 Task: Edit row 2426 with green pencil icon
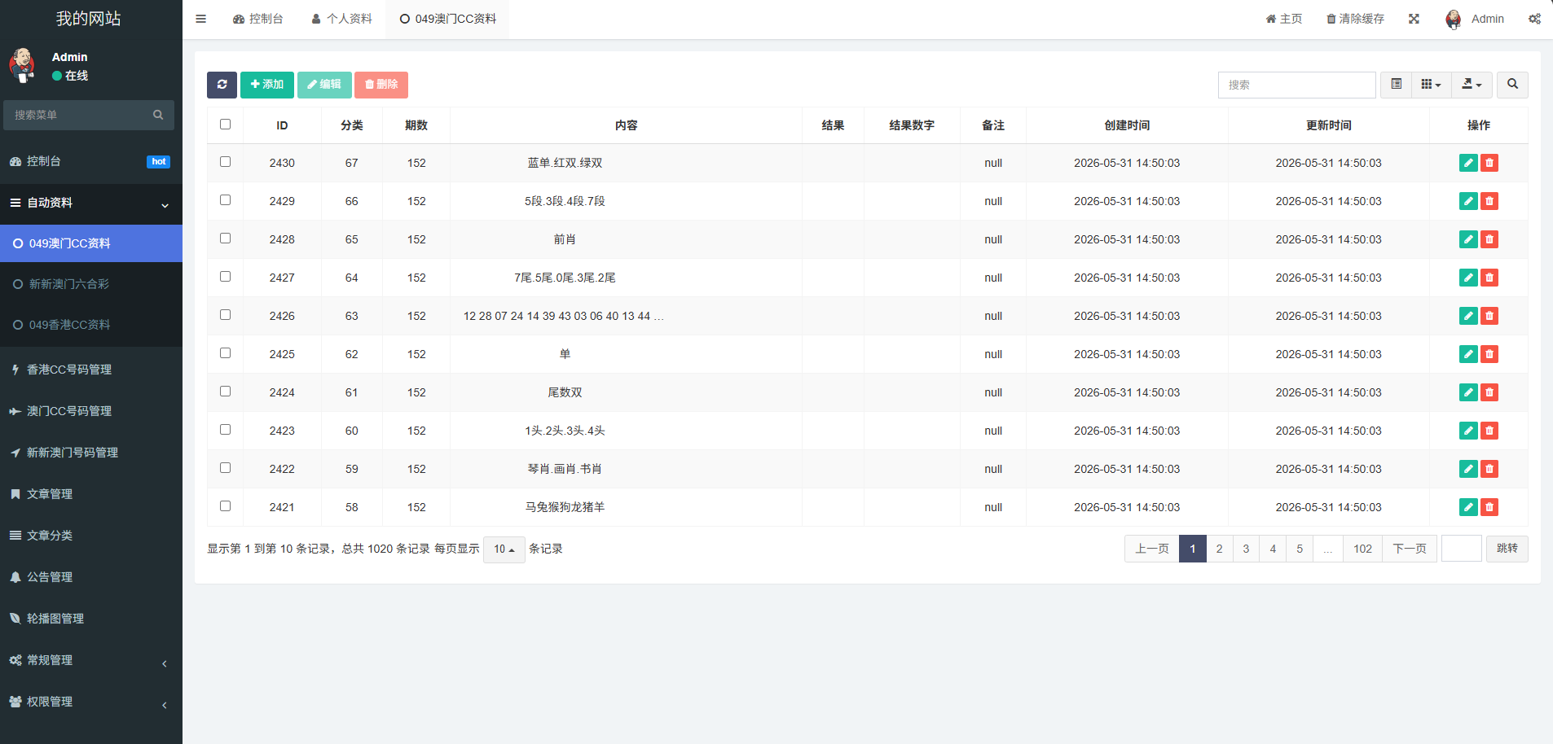[x=1468, y=316]
